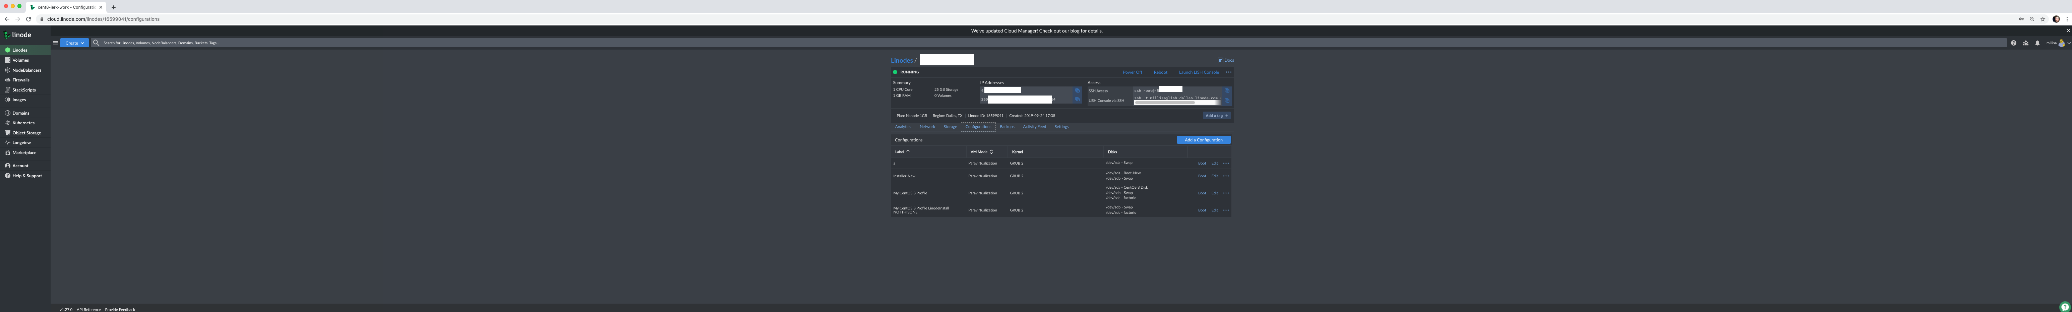Open the Docs icon link
The height and width of the screenshot is (312, 2072).
pos(1226,60)
